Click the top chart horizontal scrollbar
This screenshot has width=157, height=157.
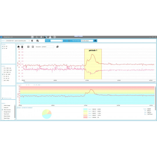click(90, 82)
